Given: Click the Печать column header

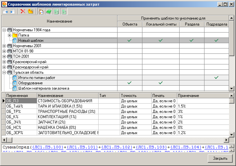Looking at the screenshot, I should click(164, 96).
